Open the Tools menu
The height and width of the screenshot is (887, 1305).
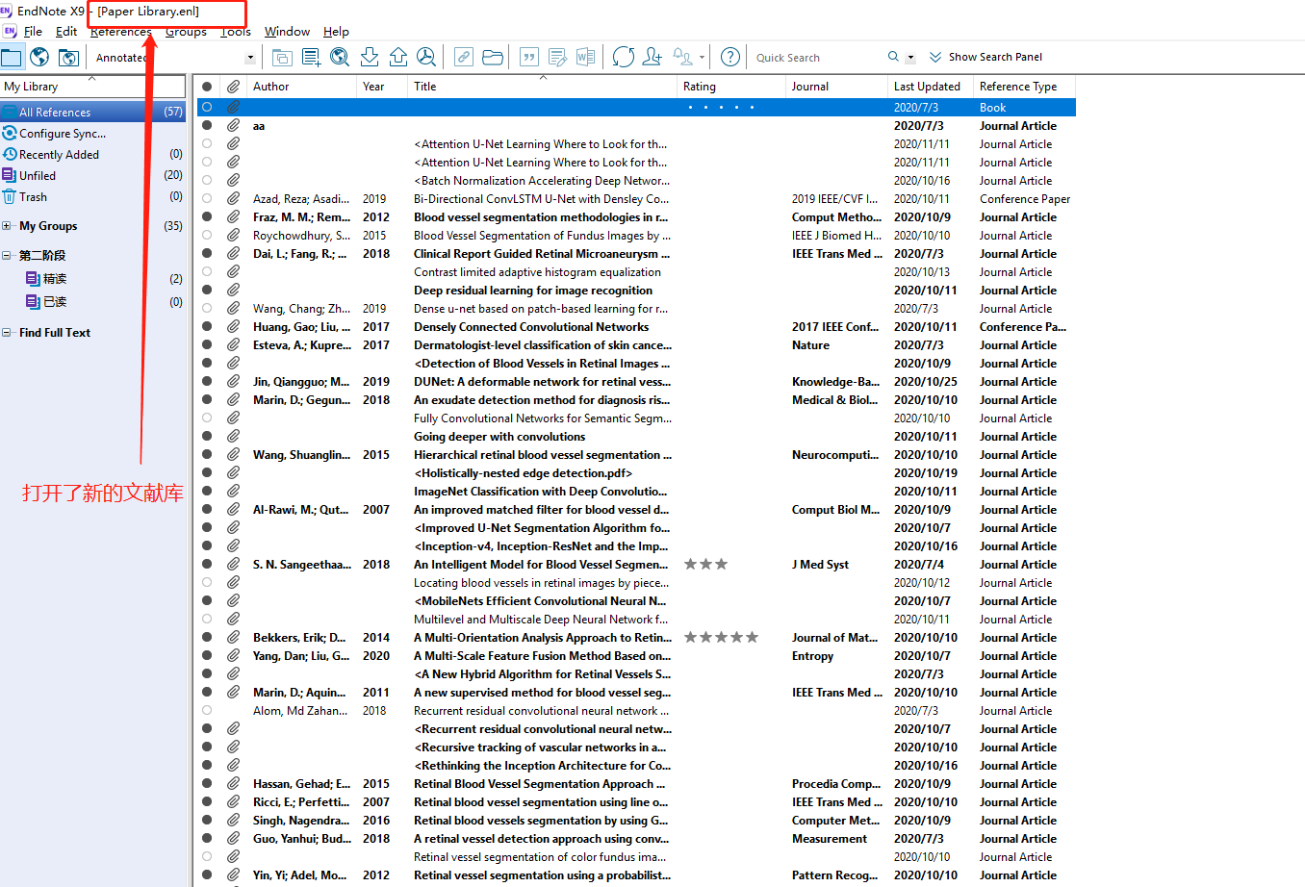236,31
